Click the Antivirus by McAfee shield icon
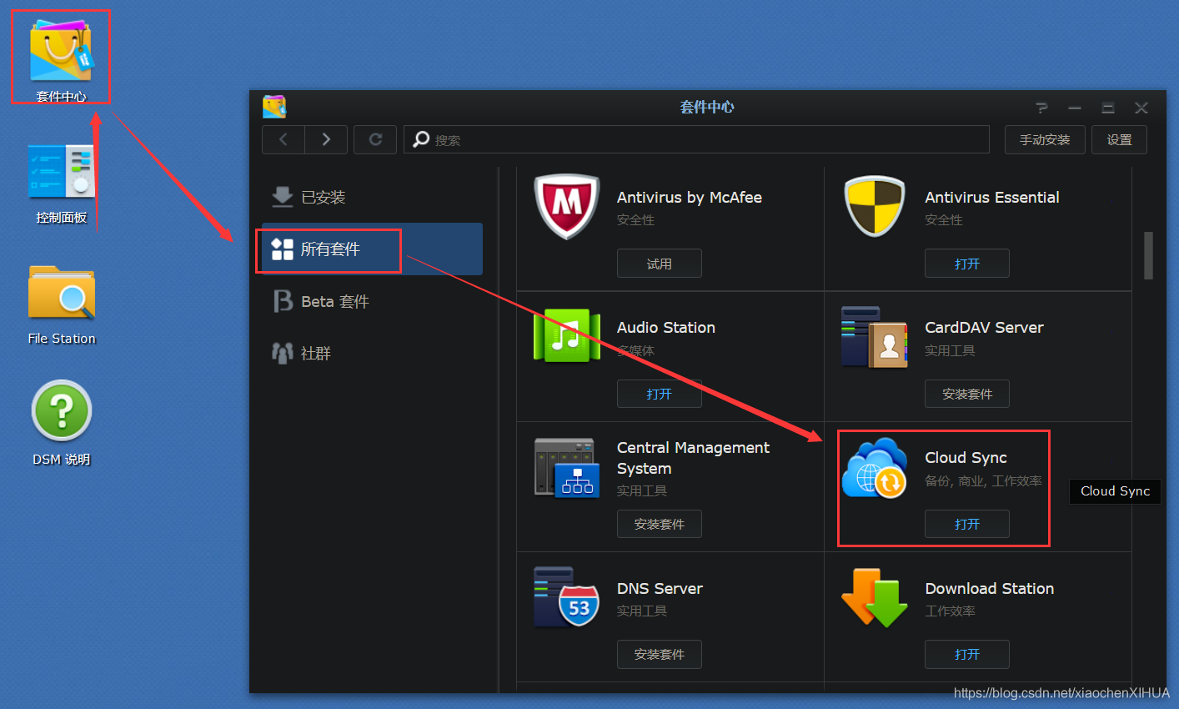The width and height of the screenshot is (1179, 709). click(x=567, y=206)
